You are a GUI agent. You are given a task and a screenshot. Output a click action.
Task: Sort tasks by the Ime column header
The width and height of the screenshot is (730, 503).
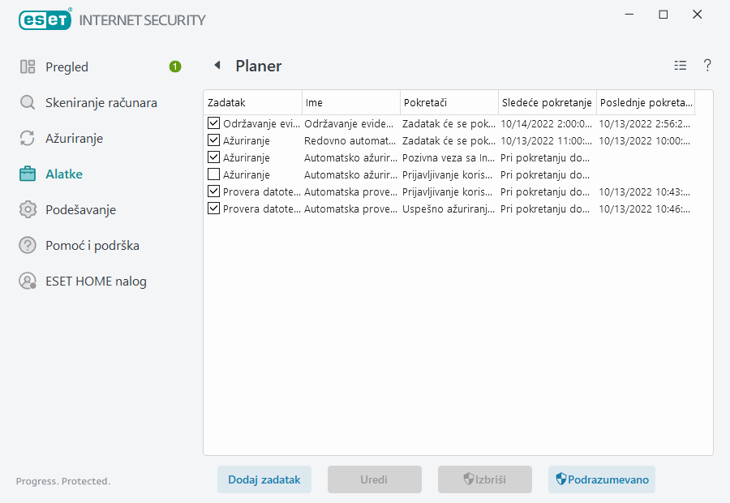pyautogui.click(x=350, y=102)
